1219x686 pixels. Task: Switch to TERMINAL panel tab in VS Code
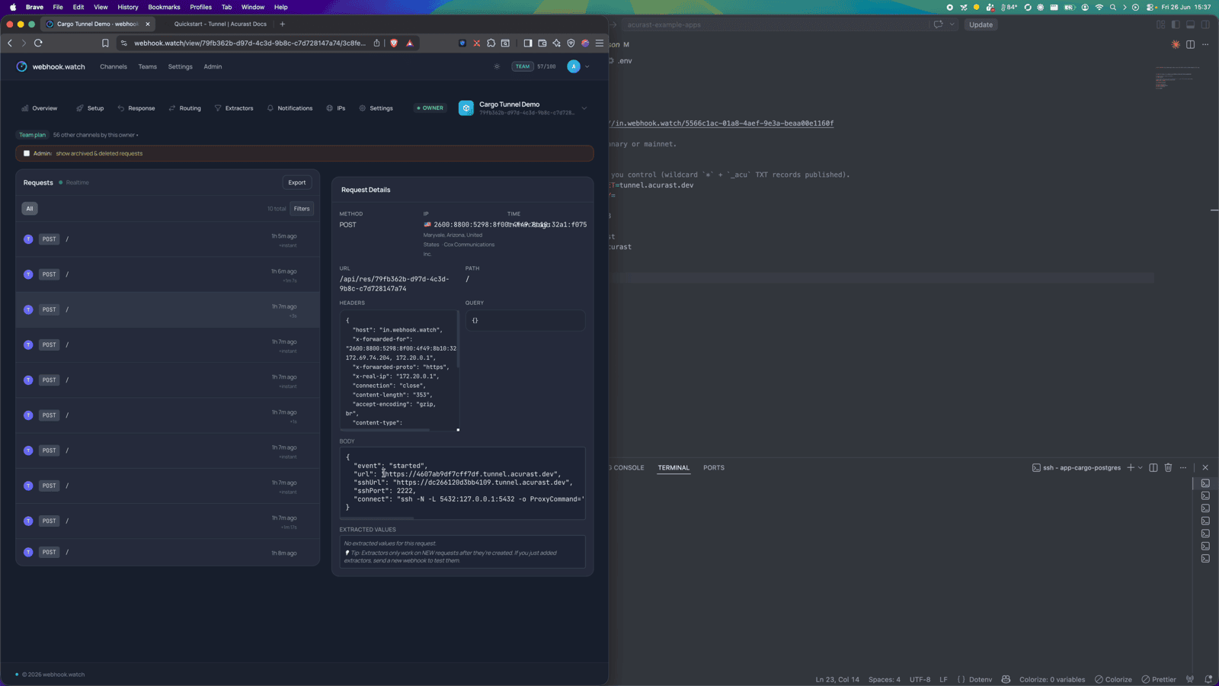[673, 468]
